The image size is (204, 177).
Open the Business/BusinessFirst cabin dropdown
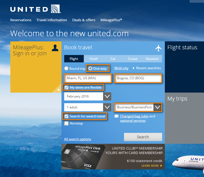pyautogui.click(x=138, y=107)
